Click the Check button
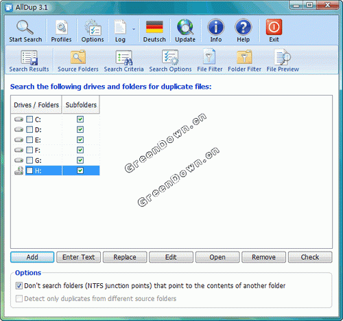This screenshot has width=343, height=321. click(310, 257)
